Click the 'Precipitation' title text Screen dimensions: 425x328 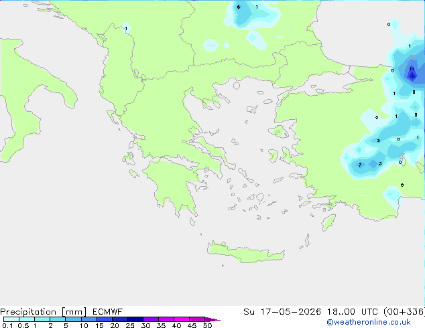coord(28,312)
